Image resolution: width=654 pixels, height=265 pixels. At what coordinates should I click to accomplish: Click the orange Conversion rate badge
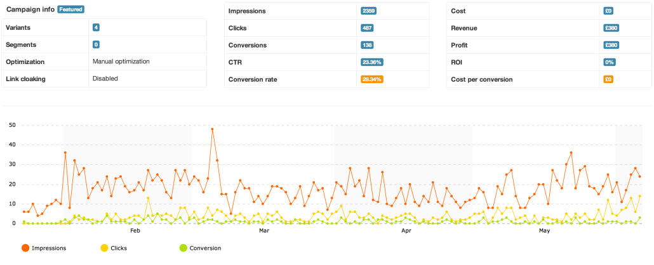click(x=371, y=80)
